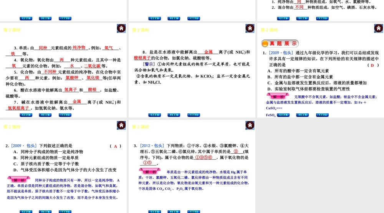Click home icon on the 真题展示 slide

pos(378,28)
